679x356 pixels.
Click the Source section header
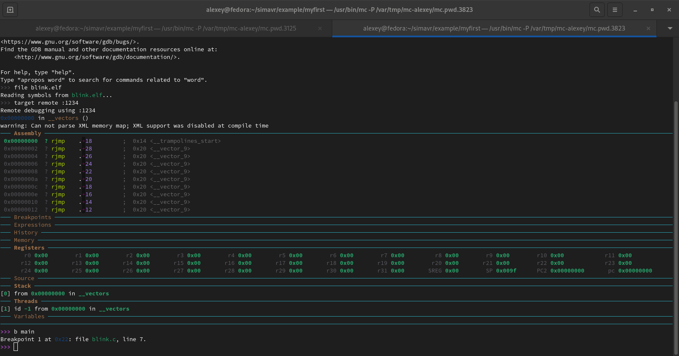(x=24, y=278)
